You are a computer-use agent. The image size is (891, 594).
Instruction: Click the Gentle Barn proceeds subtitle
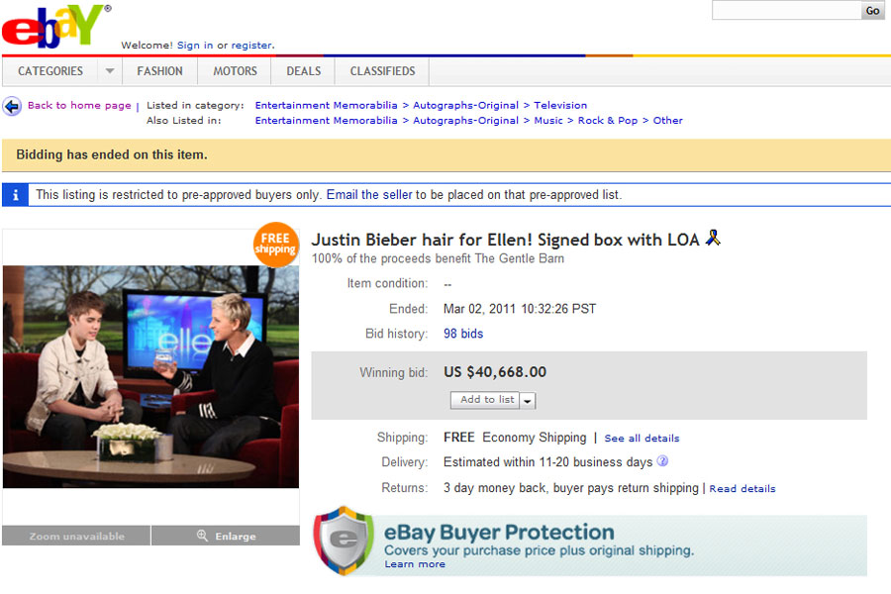[x=438, y=258]
